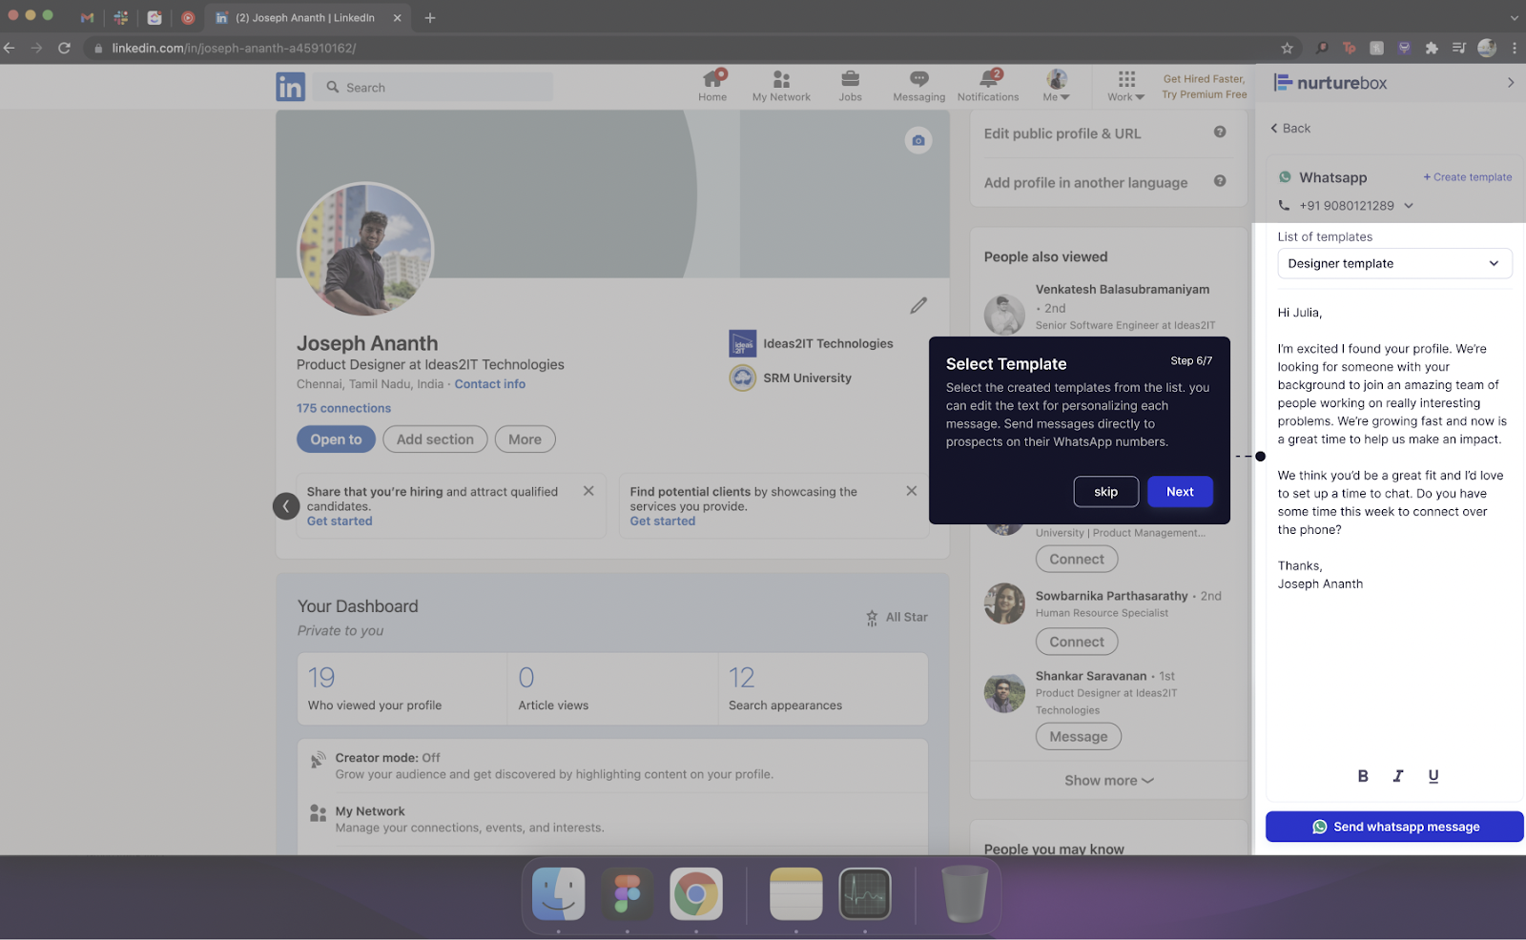Open the Chrome profile avatar

pos(1487,48)
